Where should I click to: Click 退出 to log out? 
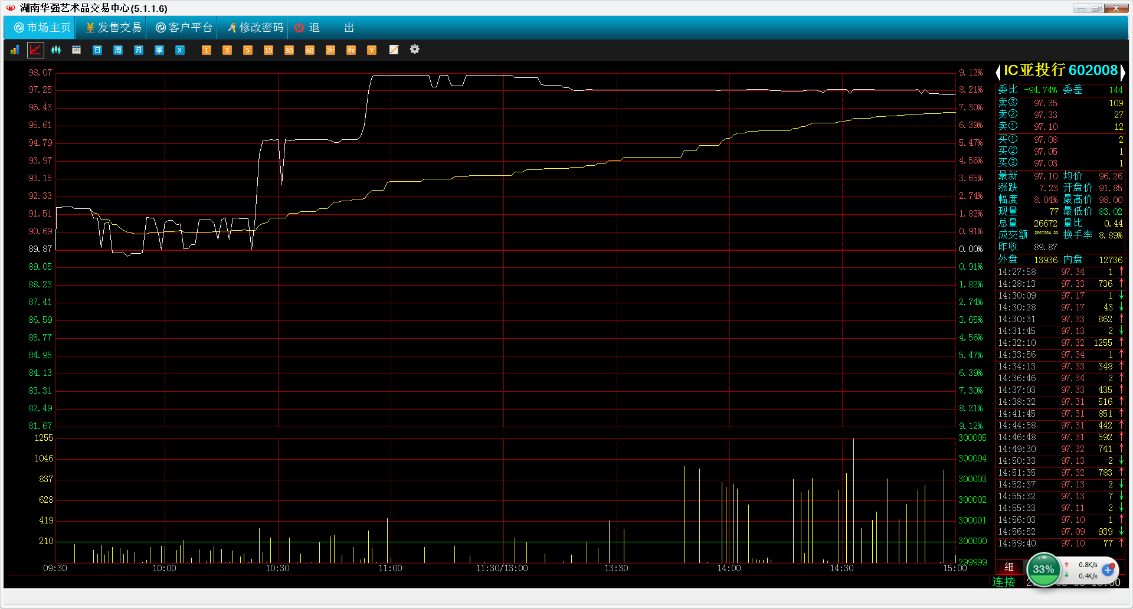(325, 28)
